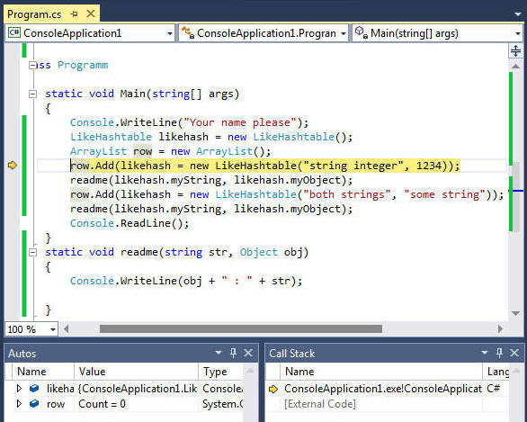527x422 pixels.
Task: Open the ConsoleApplication1.Program class dropdown
Action: click(x=344, y=33)
